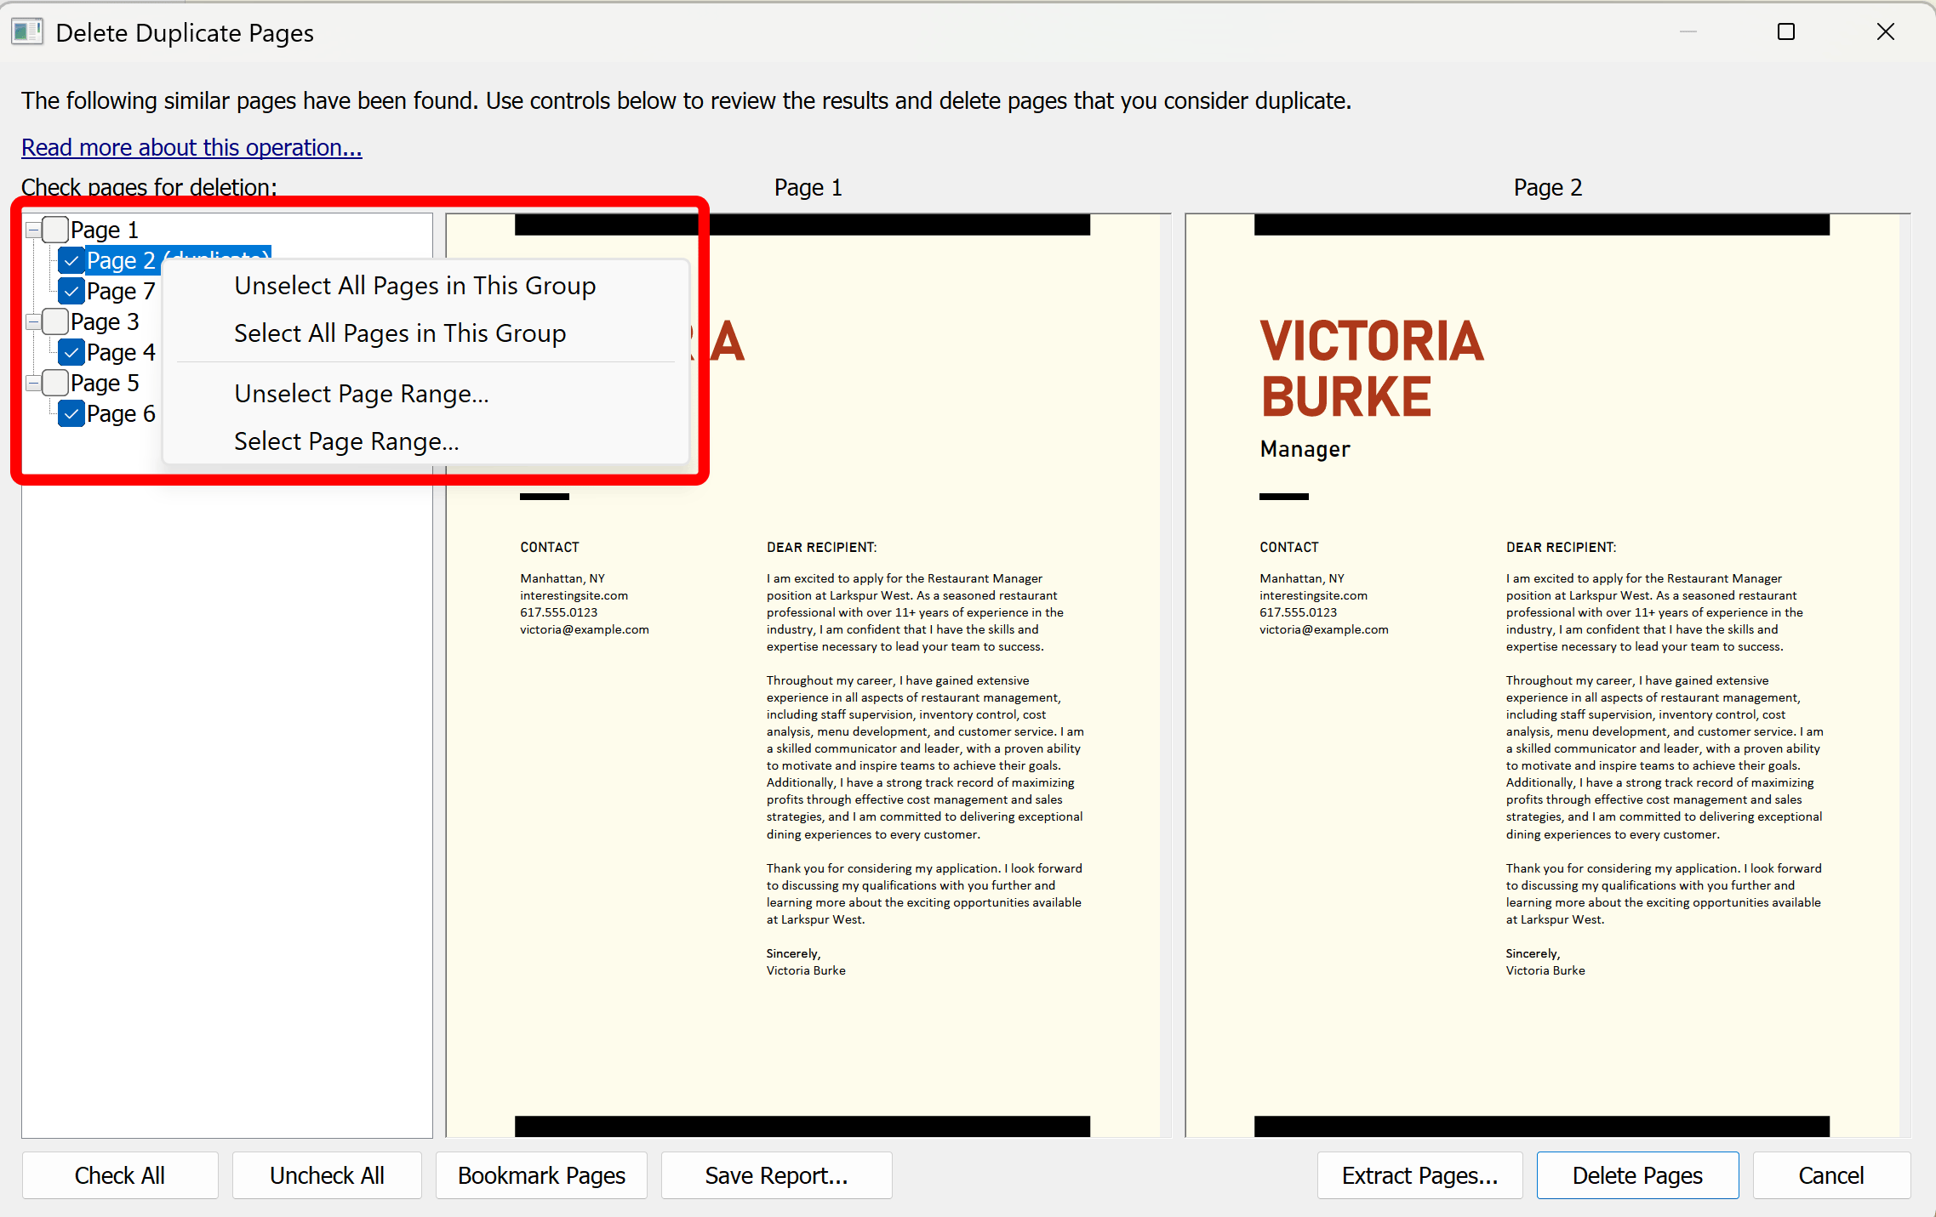The image size is (1936, 1217).
Task: Check the Page 1 checkbox
Action: point(55,229)
